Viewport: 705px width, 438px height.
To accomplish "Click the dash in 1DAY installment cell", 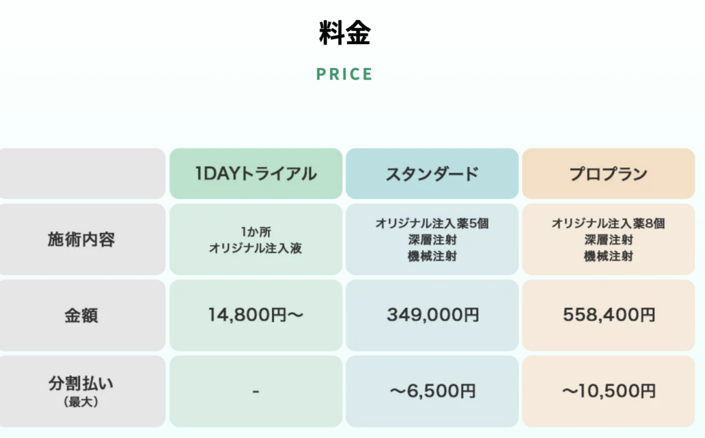I will point(255,392).
